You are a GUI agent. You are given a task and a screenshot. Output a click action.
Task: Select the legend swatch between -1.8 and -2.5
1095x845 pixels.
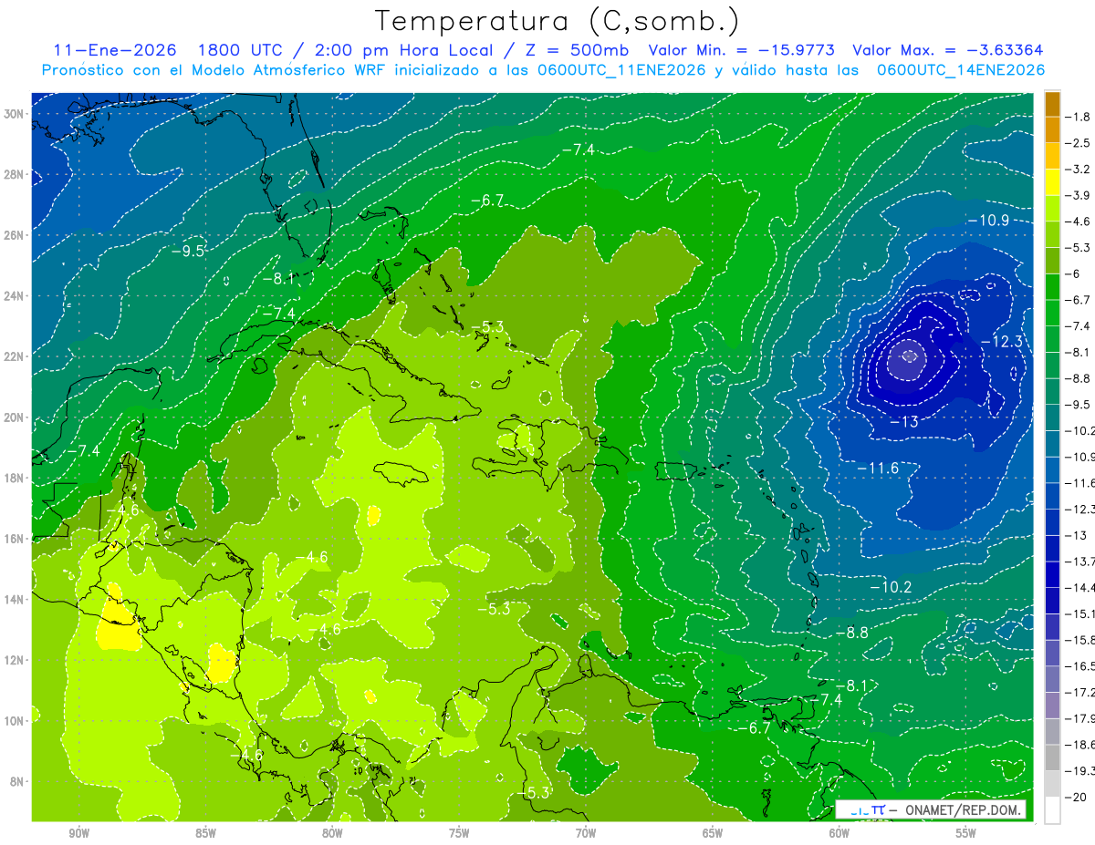[x=1052, y=130]
